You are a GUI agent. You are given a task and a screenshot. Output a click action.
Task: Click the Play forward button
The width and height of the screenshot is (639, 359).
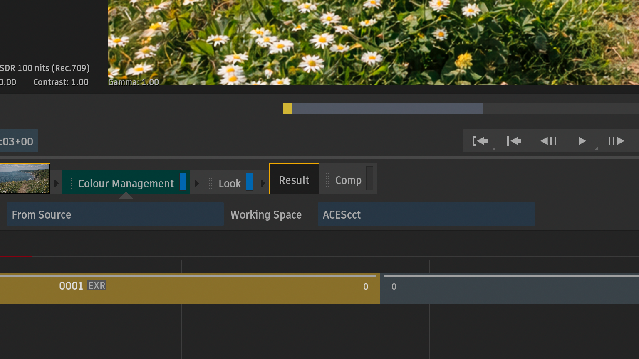click(x=582, y=141)
